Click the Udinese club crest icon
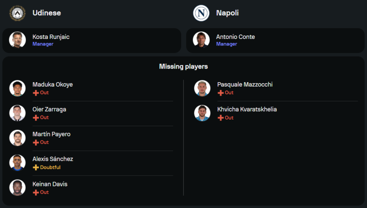Viewport: 367px width, 208px height. click(x=17, y=13)
